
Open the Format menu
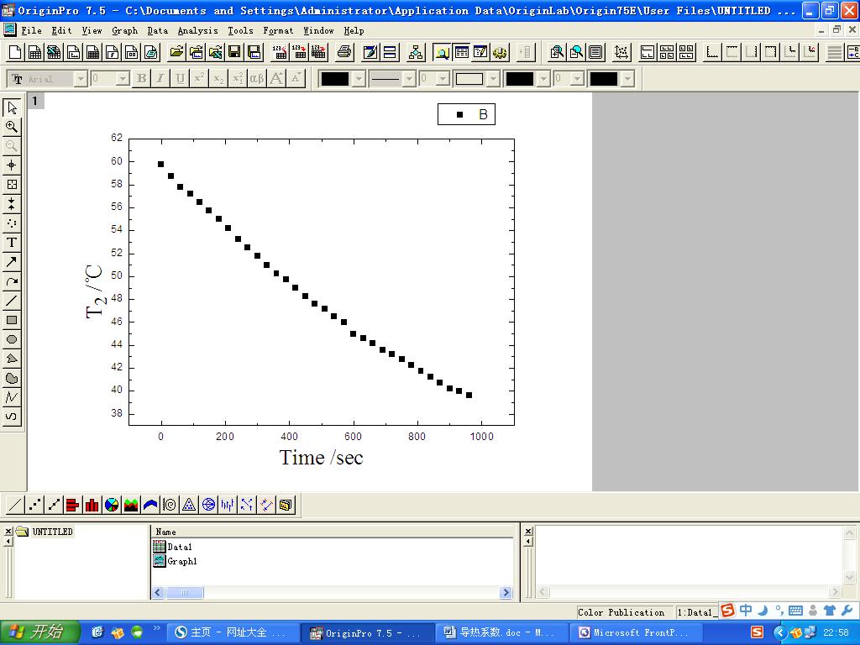(x=278, y=31)
